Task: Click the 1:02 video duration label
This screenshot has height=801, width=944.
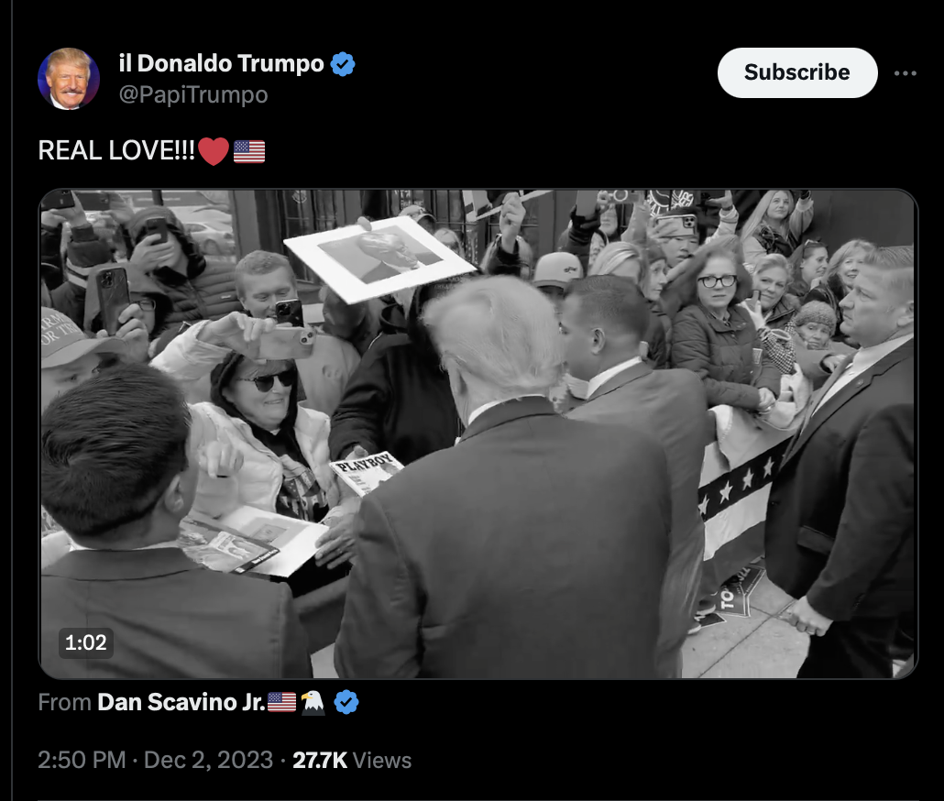Action: [85, 642]
